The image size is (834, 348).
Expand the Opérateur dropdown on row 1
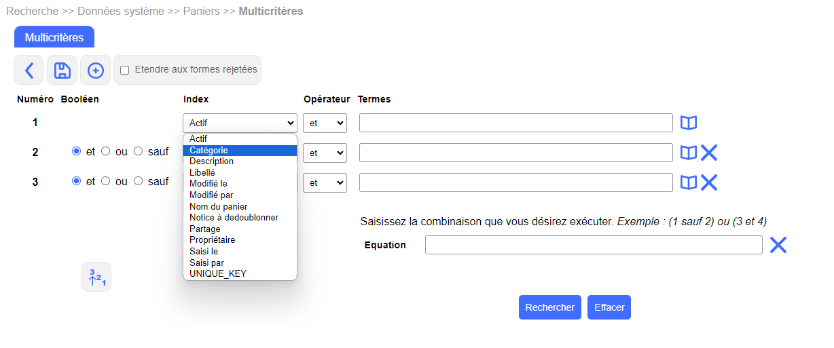pos(325,123)
